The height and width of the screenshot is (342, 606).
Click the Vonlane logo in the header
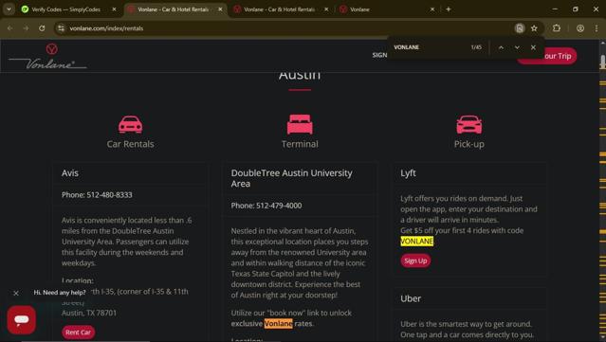(48, 57)
